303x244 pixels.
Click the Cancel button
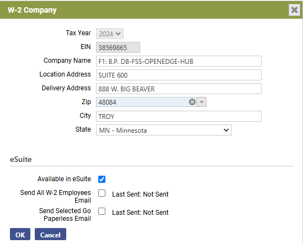50,234
